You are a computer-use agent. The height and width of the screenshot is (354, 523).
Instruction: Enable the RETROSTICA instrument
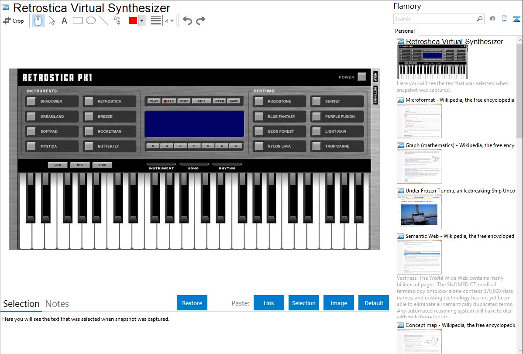[89, 101]
